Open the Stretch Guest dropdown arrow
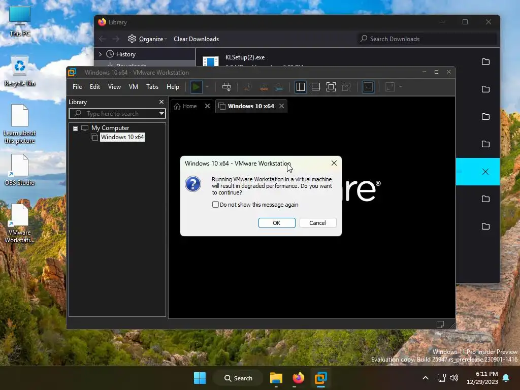The image size is (520, 390). [401, 87]
